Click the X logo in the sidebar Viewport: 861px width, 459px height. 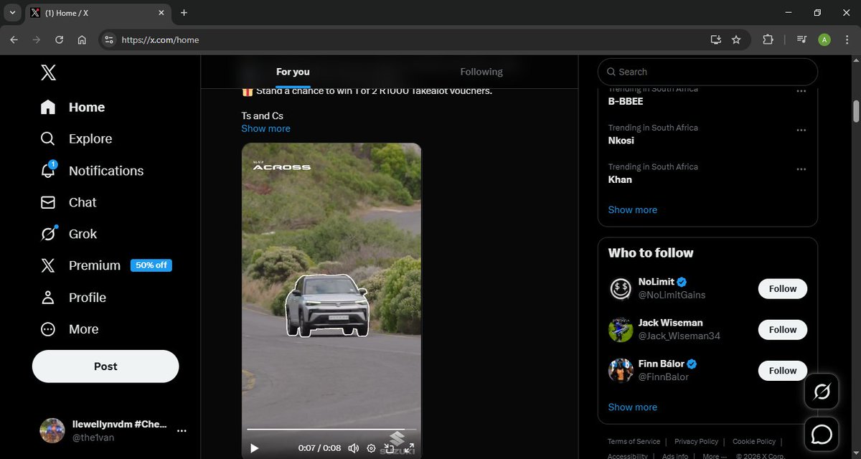pos(48,72)
